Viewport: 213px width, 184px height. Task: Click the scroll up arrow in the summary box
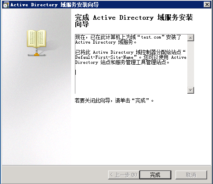[191, 38]
